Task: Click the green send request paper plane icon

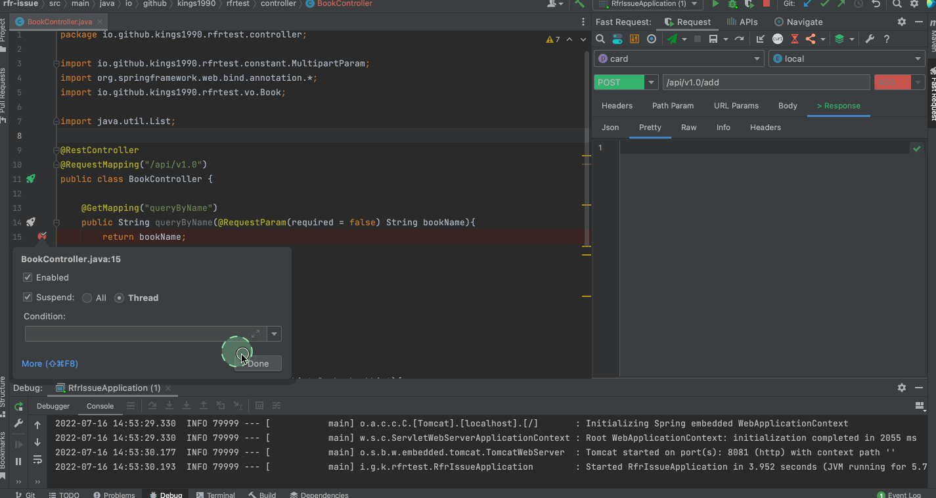Action: [672, 39]
